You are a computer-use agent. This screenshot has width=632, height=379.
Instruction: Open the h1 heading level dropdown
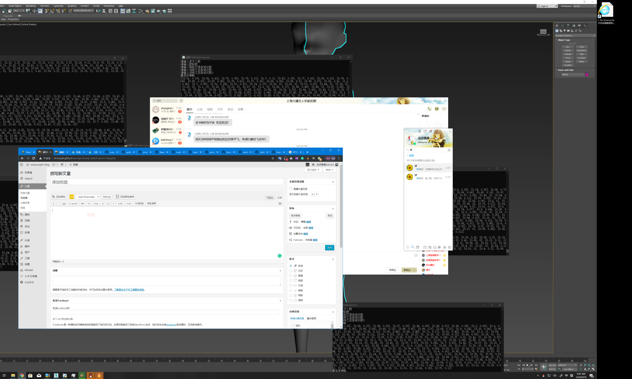315,194
